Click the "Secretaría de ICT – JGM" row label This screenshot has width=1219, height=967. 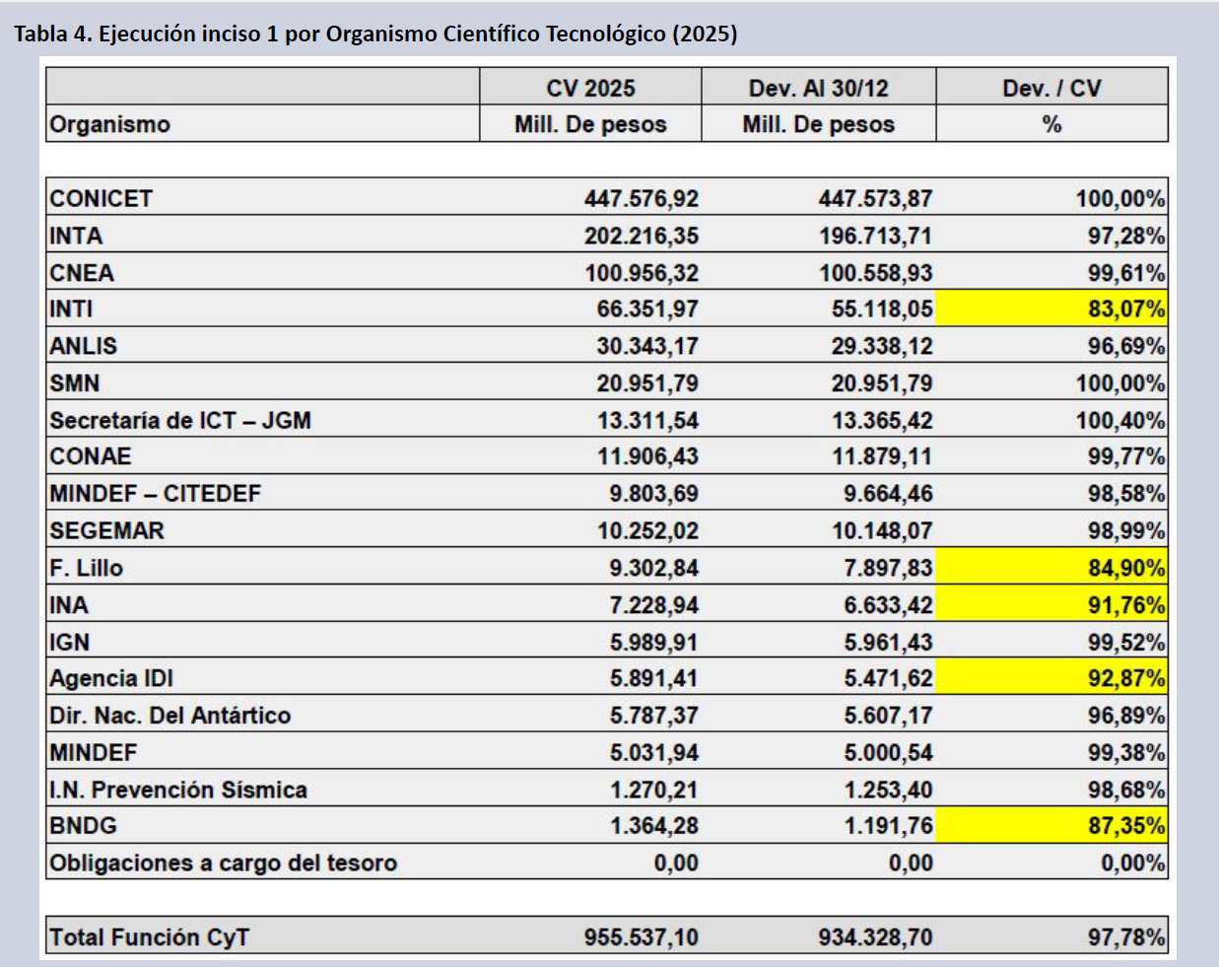pos(180,420)
